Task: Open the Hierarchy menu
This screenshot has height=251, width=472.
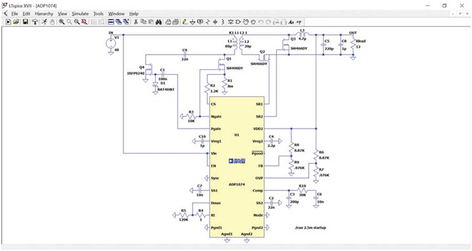Action: click(x=44, y=14)
